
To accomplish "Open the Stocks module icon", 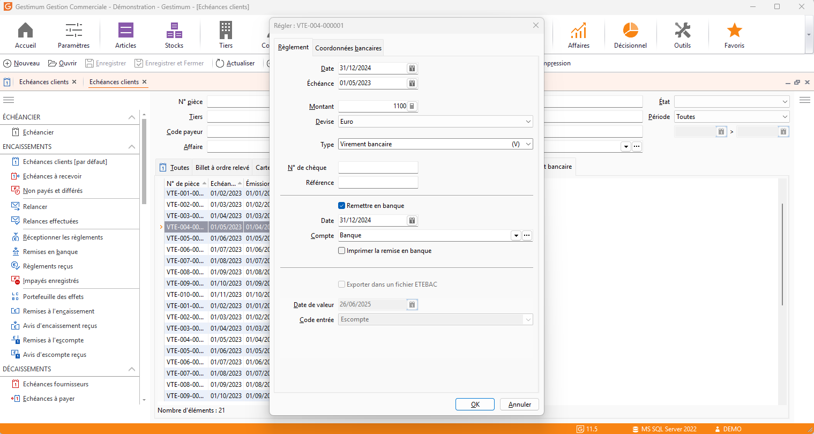I will [174, 35].
